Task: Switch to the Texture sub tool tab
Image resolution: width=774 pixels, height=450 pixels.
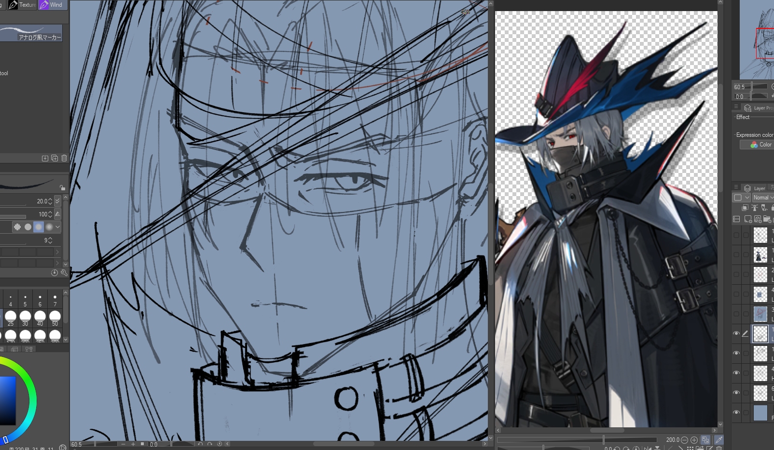Action: pos(23,5)
